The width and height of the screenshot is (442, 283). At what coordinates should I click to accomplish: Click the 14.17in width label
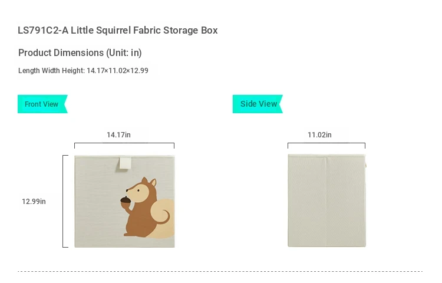(x=118, y=135)
